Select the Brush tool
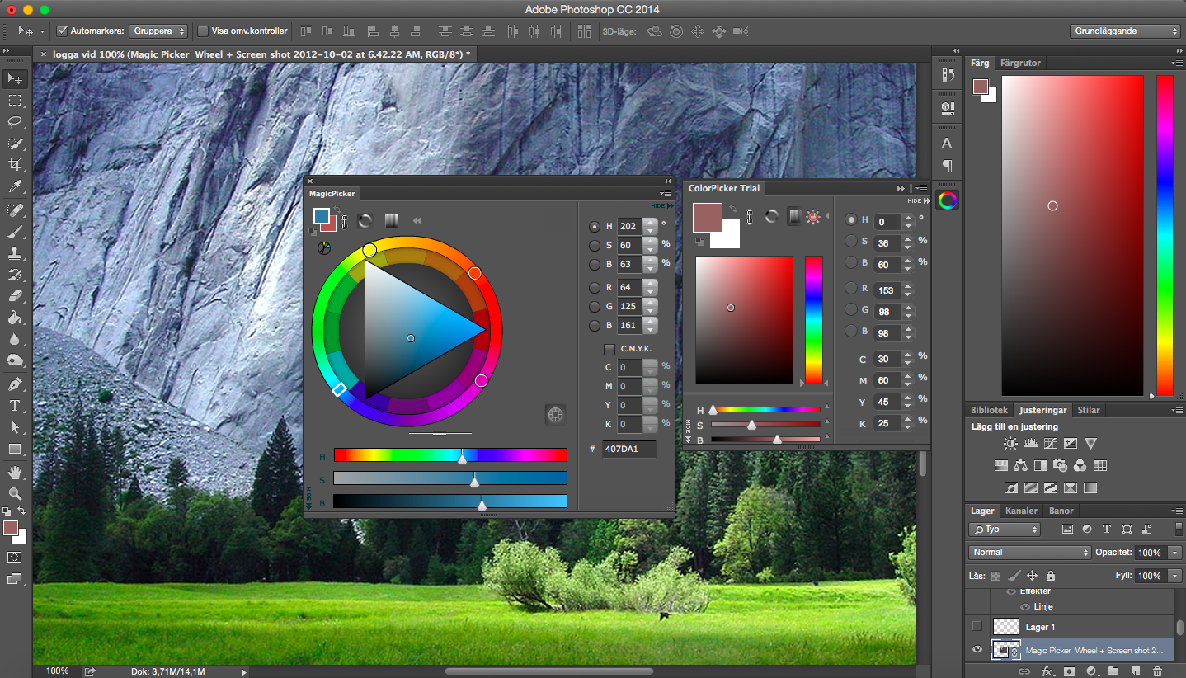The height and width of the screenshot is (678, 1186). [x=15, y=232]
